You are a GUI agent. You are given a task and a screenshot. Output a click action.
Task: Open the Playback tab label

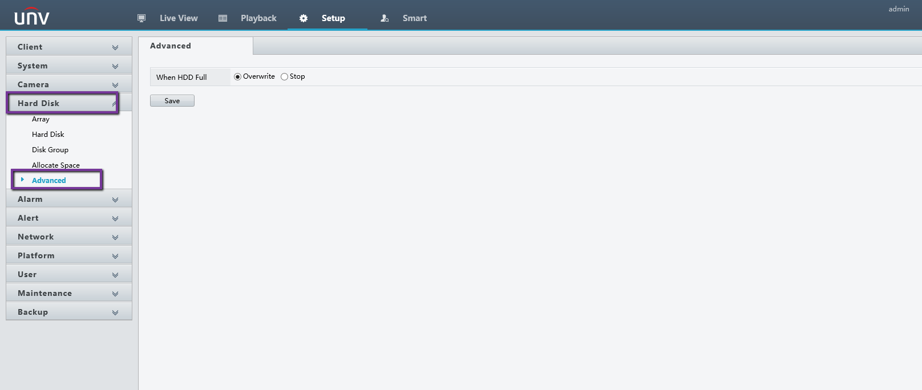[x=258, y=18]
